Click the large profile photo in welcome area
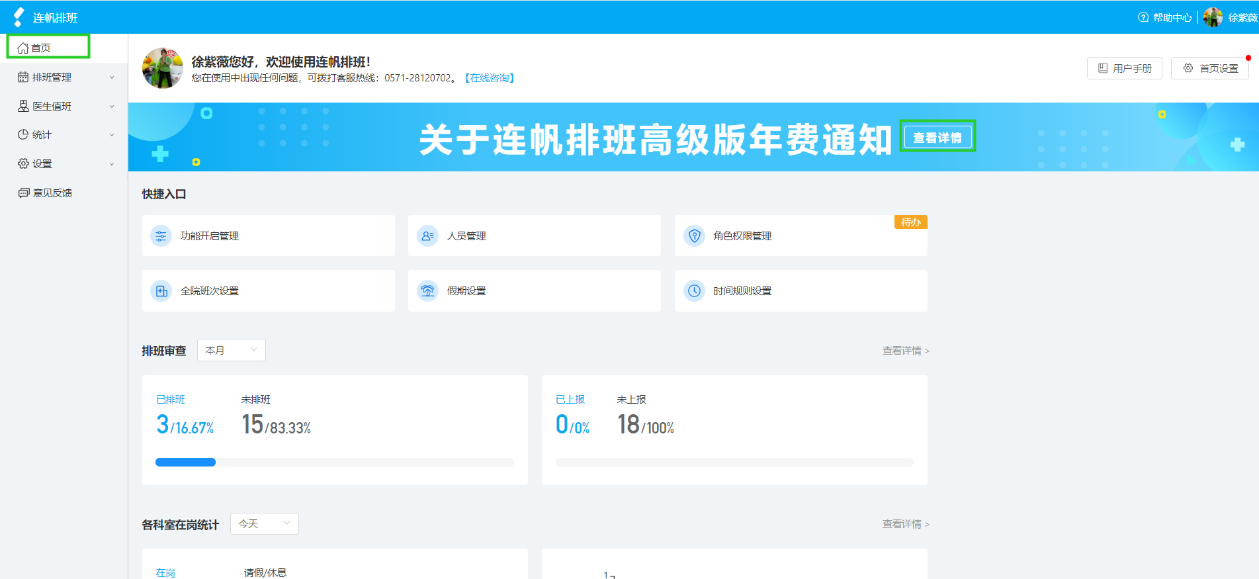The width and height of the screenshot is (1259, 579). (x=163, y=68)
